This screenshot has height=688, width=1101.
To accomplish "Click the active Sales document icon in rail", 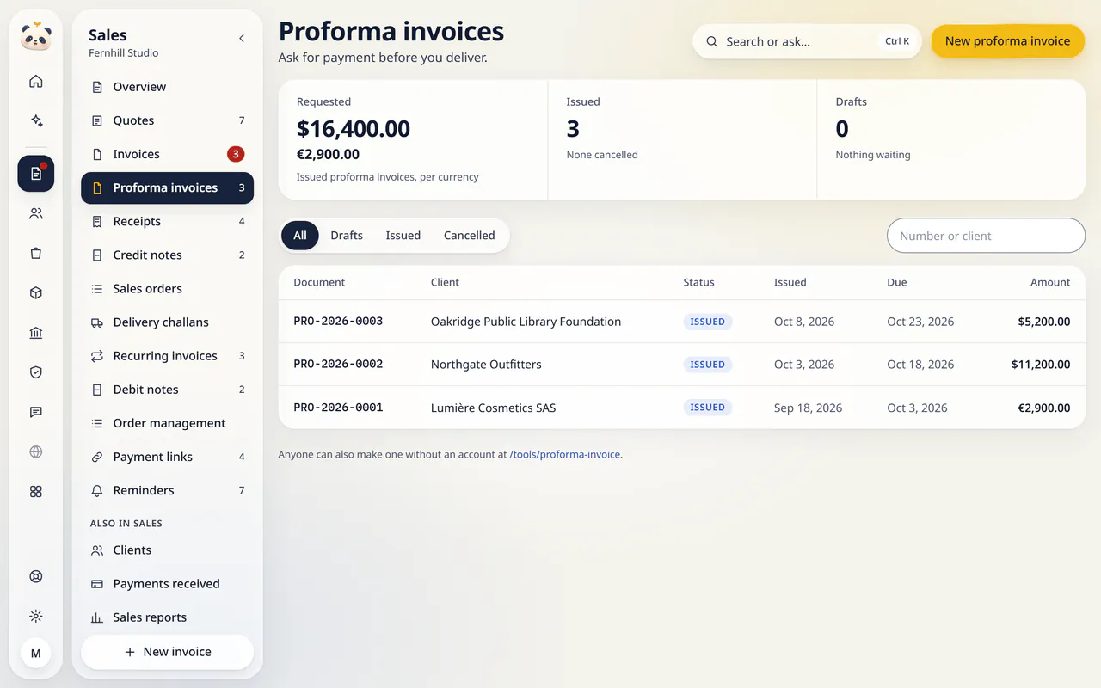I will point(36,174).
